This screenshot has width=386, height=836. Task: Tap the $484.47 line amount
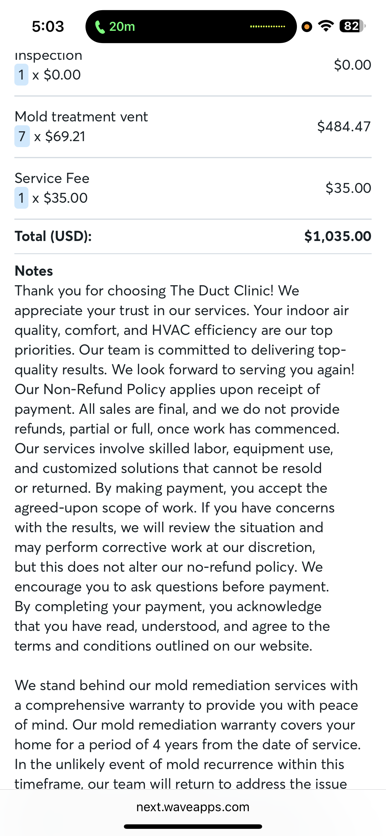pyautogui.click(x=344, y=126)
